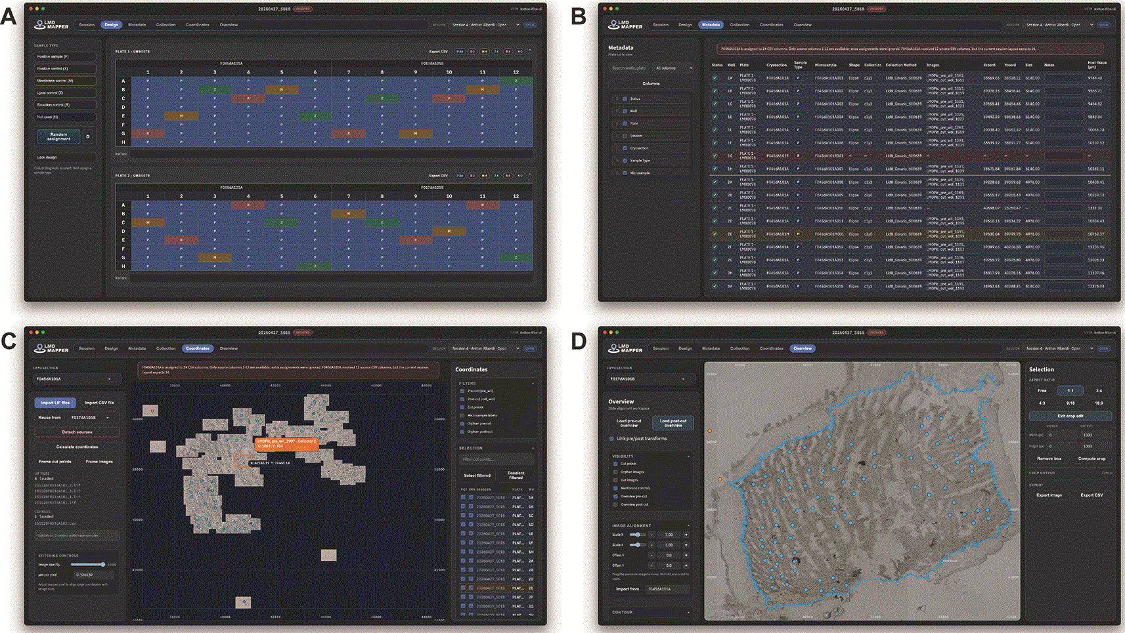Viewport: 1125px width, 633px height.
Task: Click Export image in panel D
Action: [1049, 495]
